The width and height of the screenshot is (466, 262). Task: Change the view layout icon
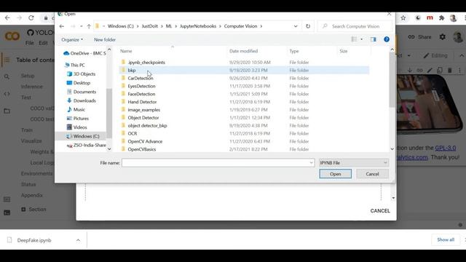(354, 39)
